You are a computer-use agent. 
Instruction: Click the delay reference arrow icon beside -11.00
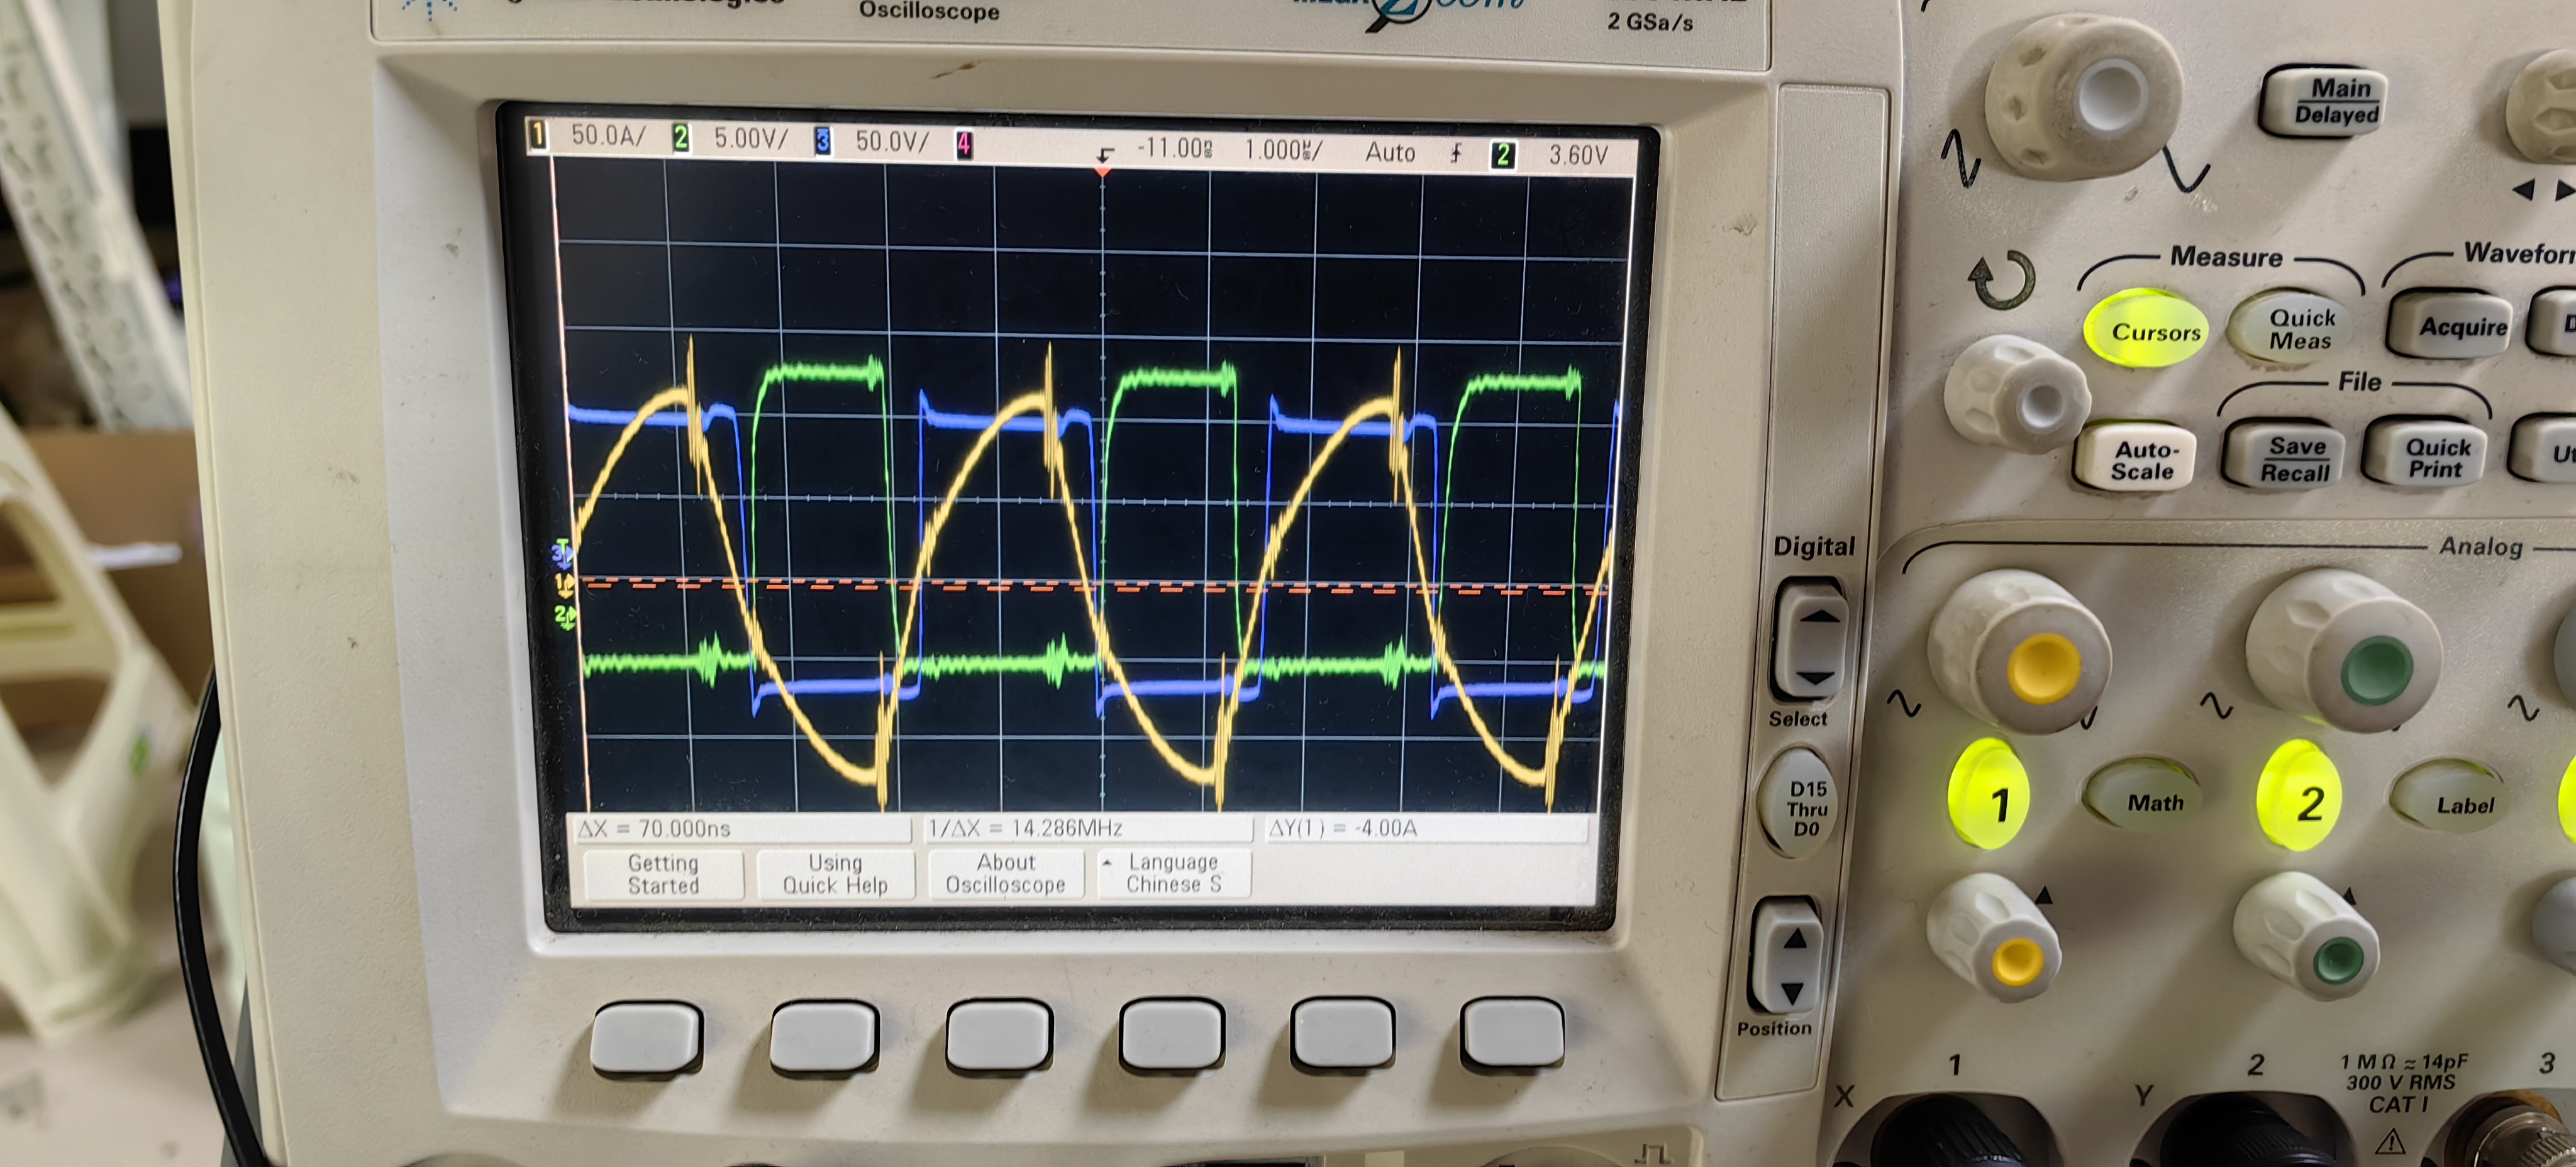point(1105,155)
